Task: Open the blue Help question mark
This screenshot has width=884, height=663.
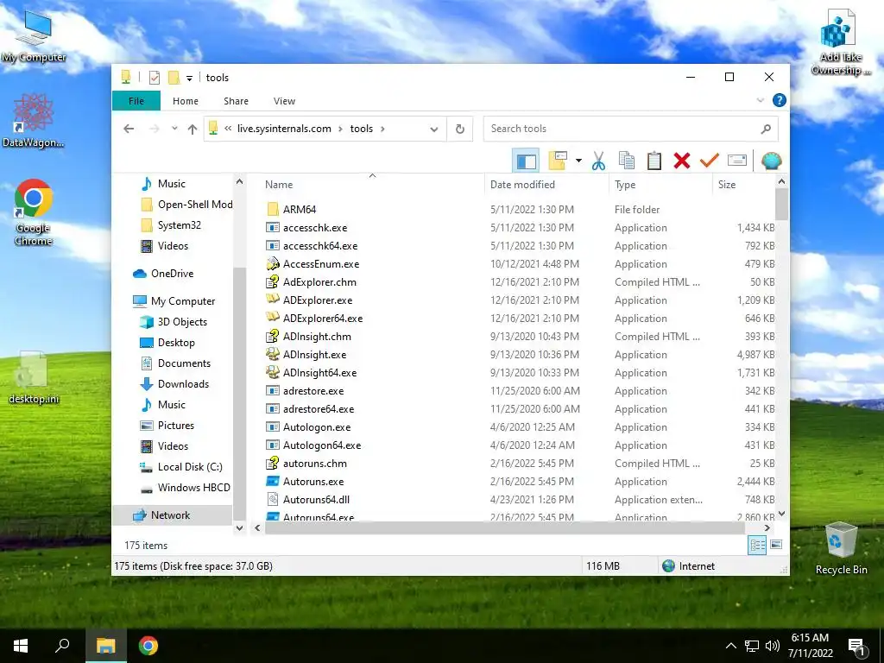Action: (780, 100)
